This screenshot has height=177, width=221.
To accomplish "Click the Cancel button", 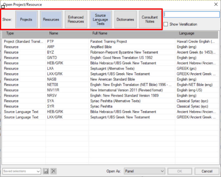I will pos(207,171).
